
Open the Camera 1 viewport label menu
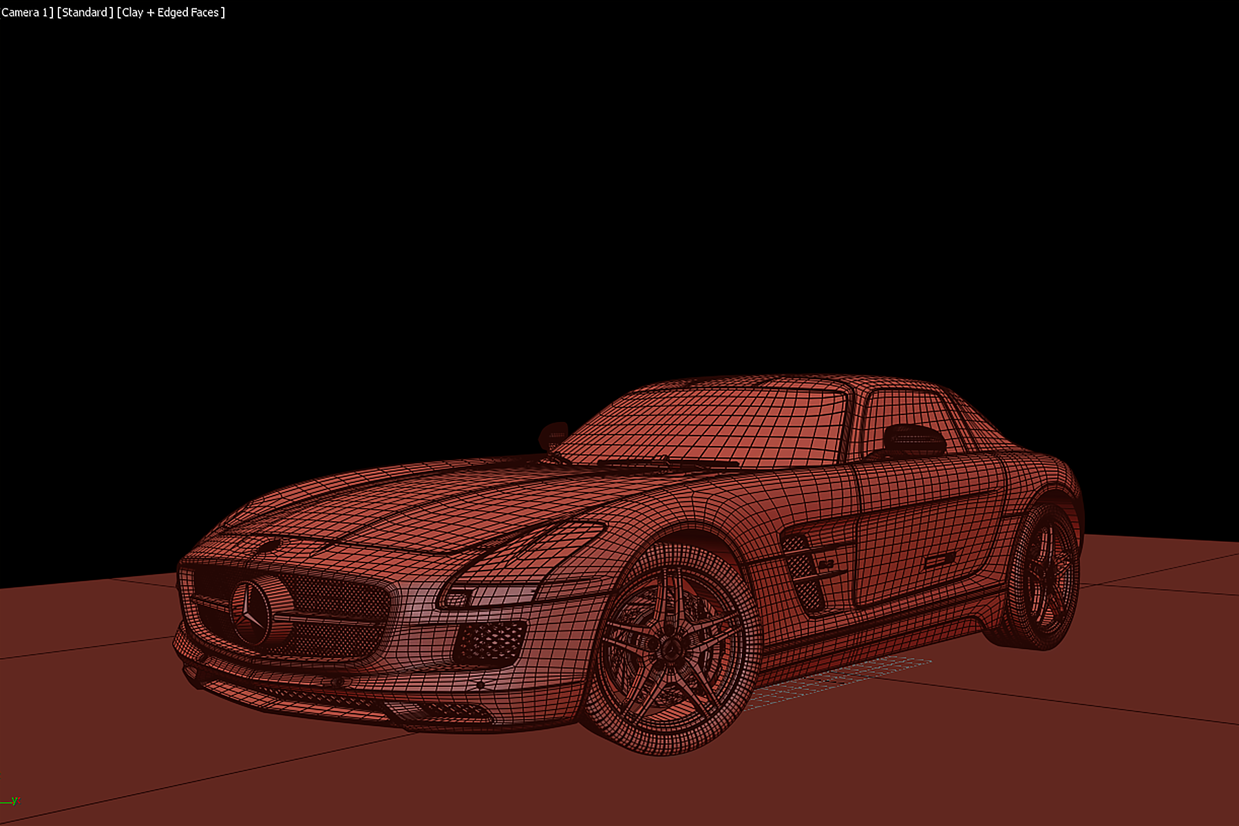[x=25, y=12]
